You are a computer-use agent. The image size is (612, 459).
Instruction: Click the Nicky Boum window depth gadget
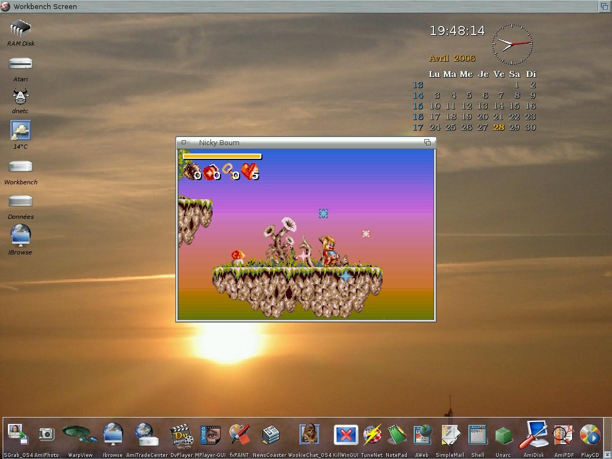point(427,142)
